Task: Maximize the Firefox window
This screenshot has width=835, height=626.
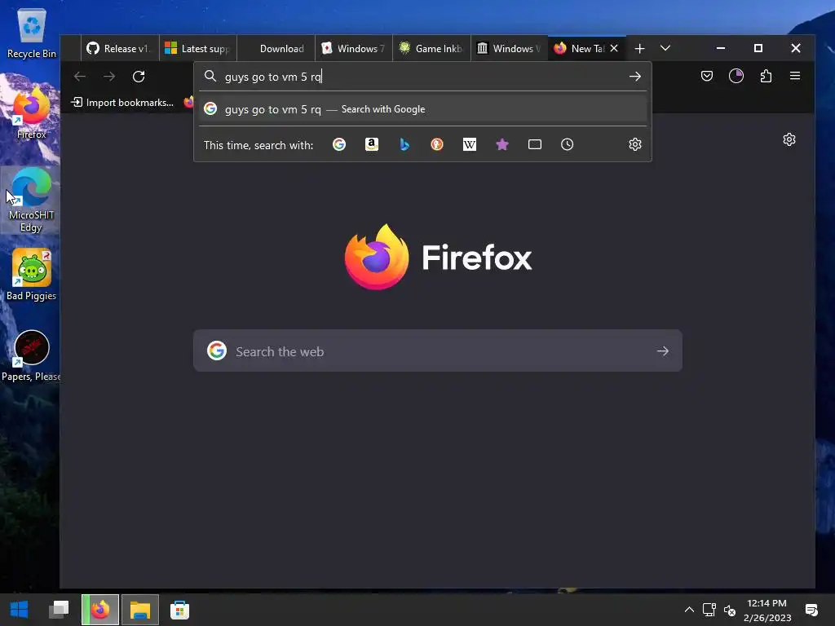Action: 758,48
